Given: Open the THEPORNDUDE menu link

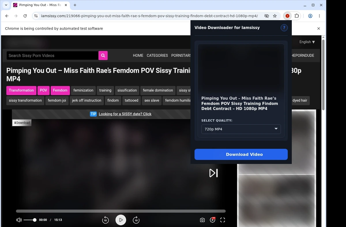Looking at the screenshot, I should coord(303,55).
